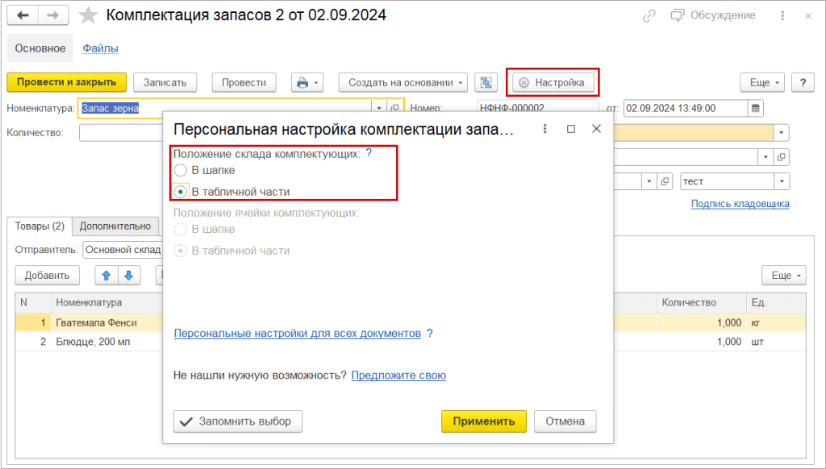Expand the 'Создать на основании' dropdown
The width and height of the screenshot is (826, 469).
[403, 82]
